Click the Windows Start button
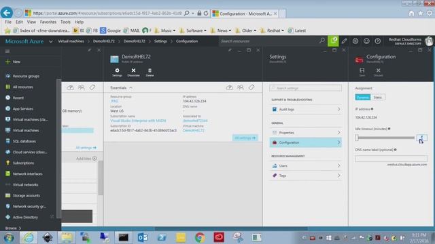435x244 pixels. (9, 238)
